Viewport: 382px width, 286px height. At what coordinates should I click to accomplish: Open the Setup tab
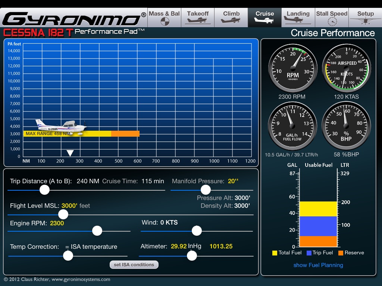[365, 18]
